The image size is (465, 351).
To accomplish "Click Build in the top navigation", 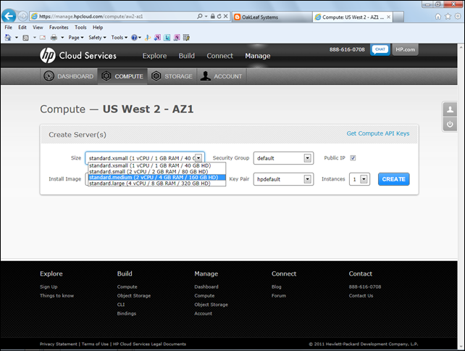I will (x=187, y=56).
